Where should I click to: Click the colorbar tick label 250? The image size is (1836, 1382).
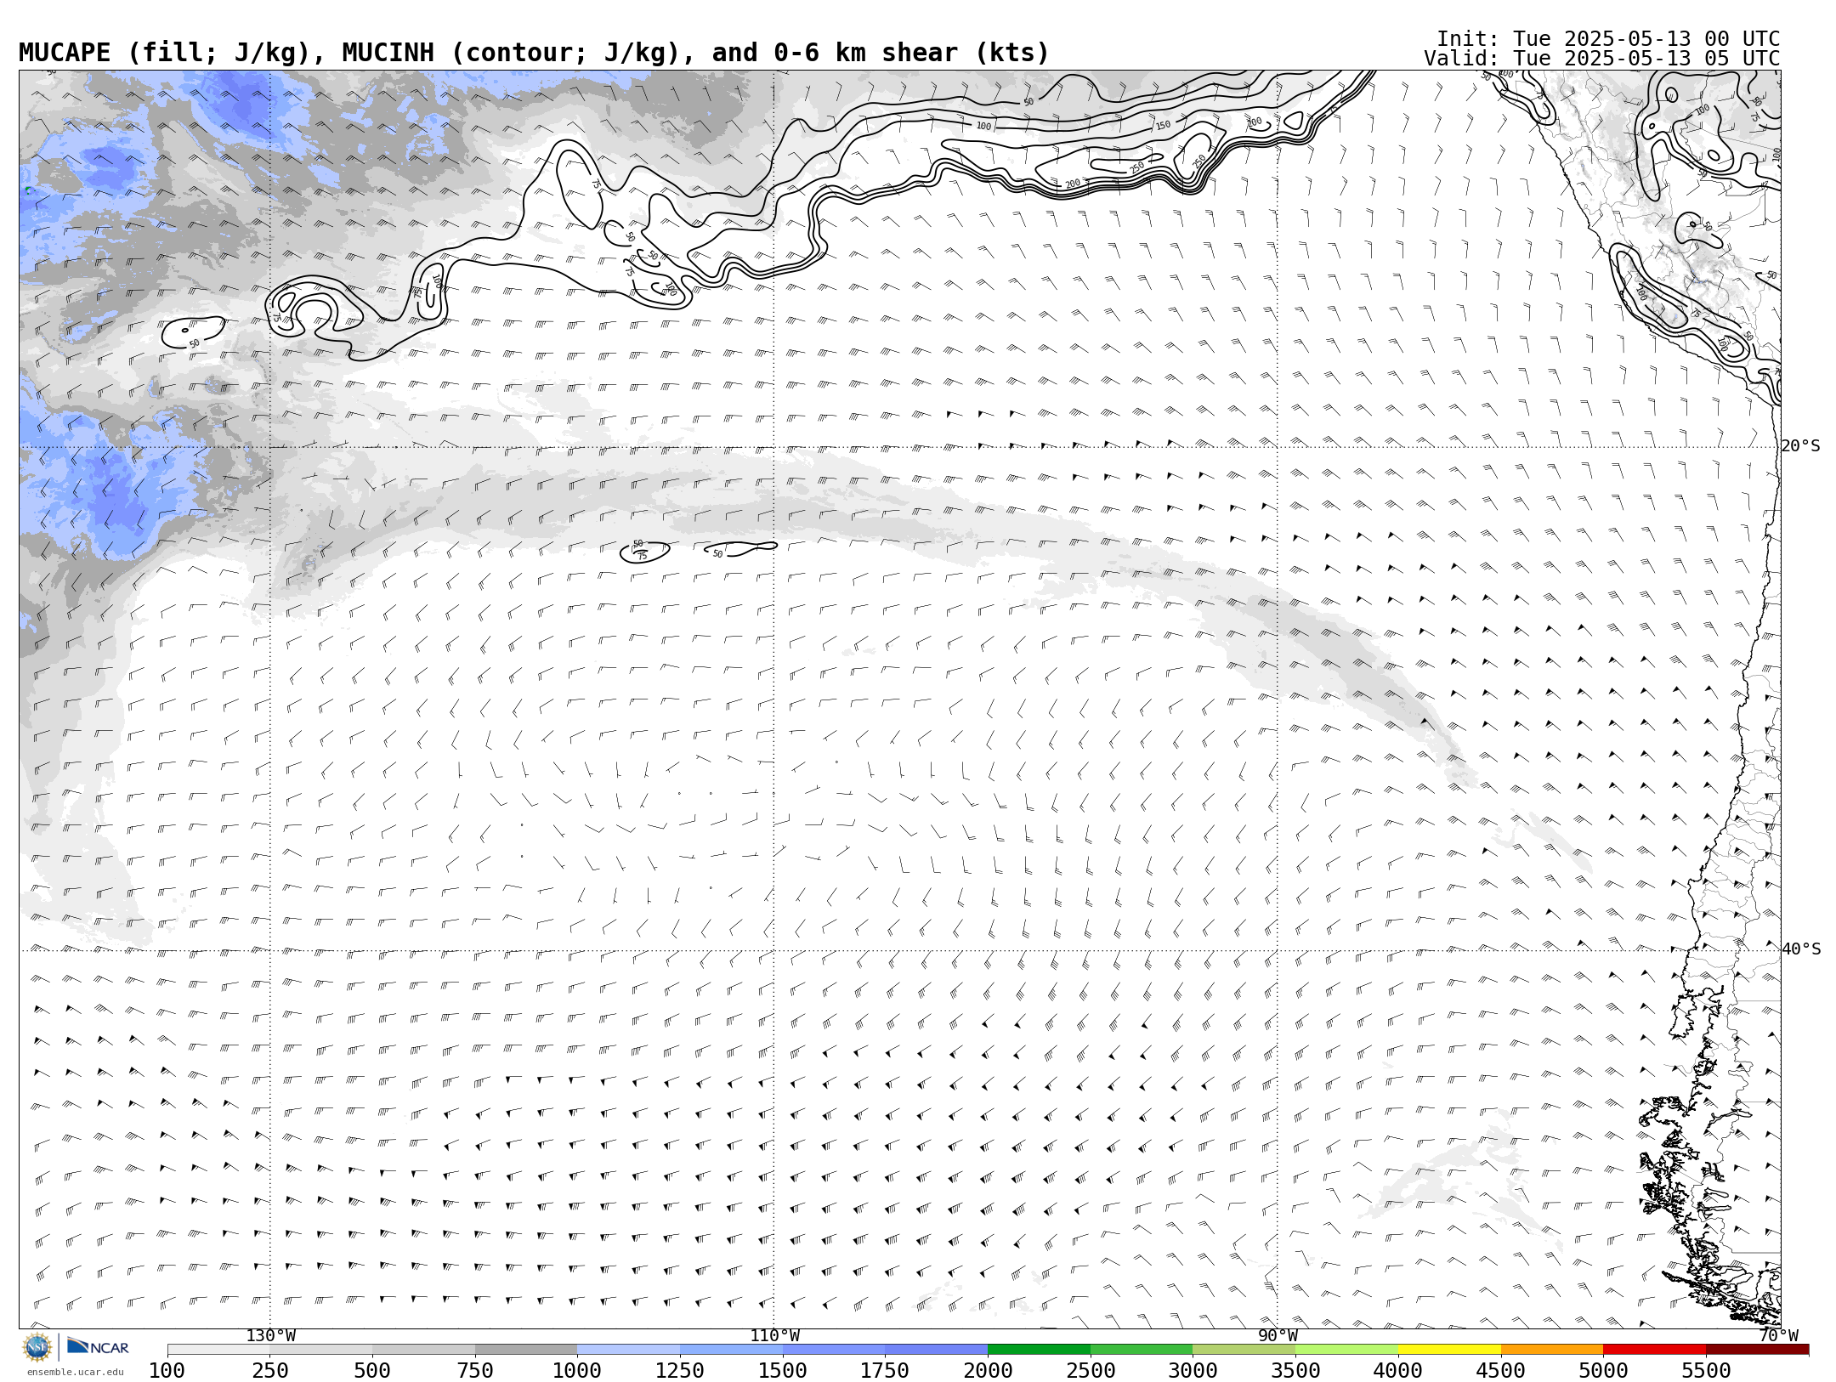pyautogui.click(x=270, y=1371)
